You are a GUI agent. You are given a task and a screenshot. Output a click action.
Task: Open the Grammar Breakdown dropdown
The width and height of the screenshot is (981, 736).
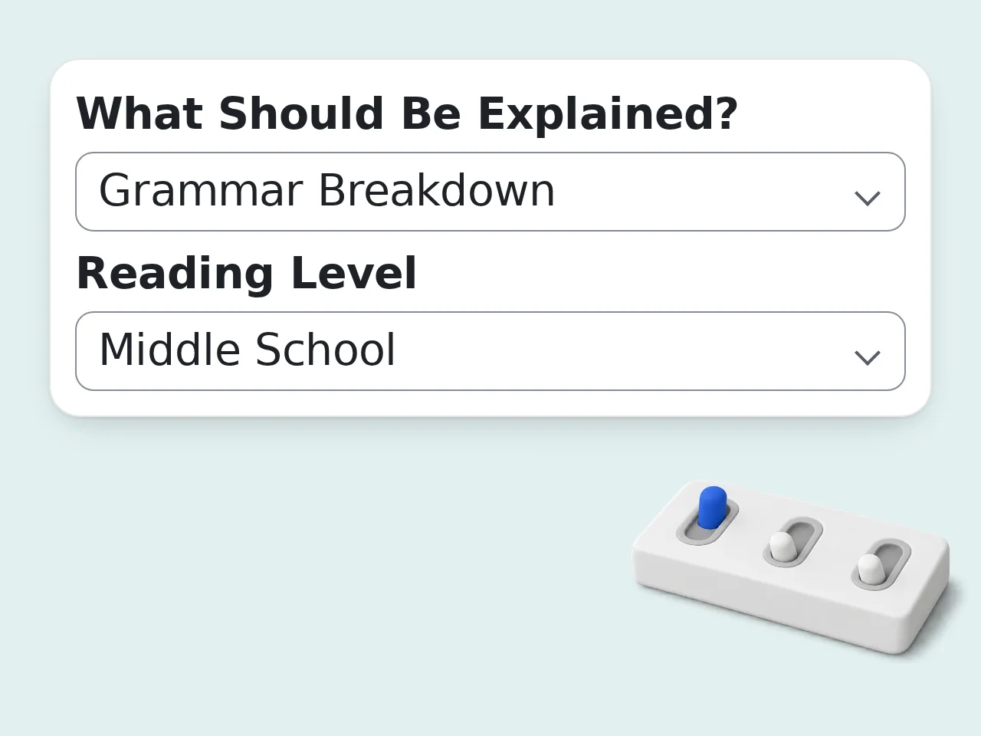[x=490, y=192]
